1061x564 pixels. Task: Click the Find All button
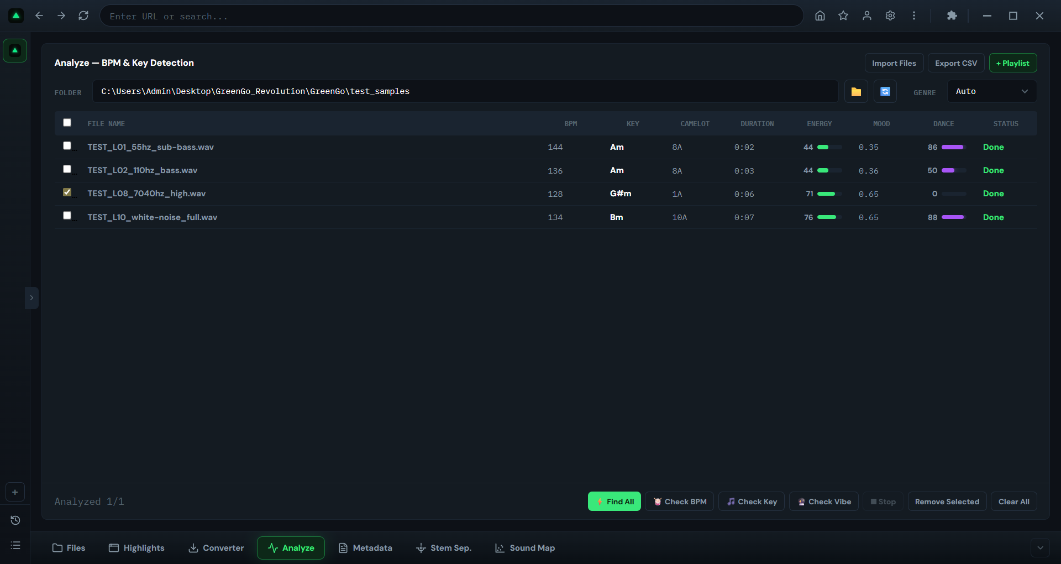click(x=614, y=502)
